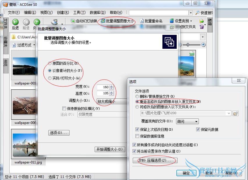
Task: Expand the set categories dropdown arrow
Action: 191,21
